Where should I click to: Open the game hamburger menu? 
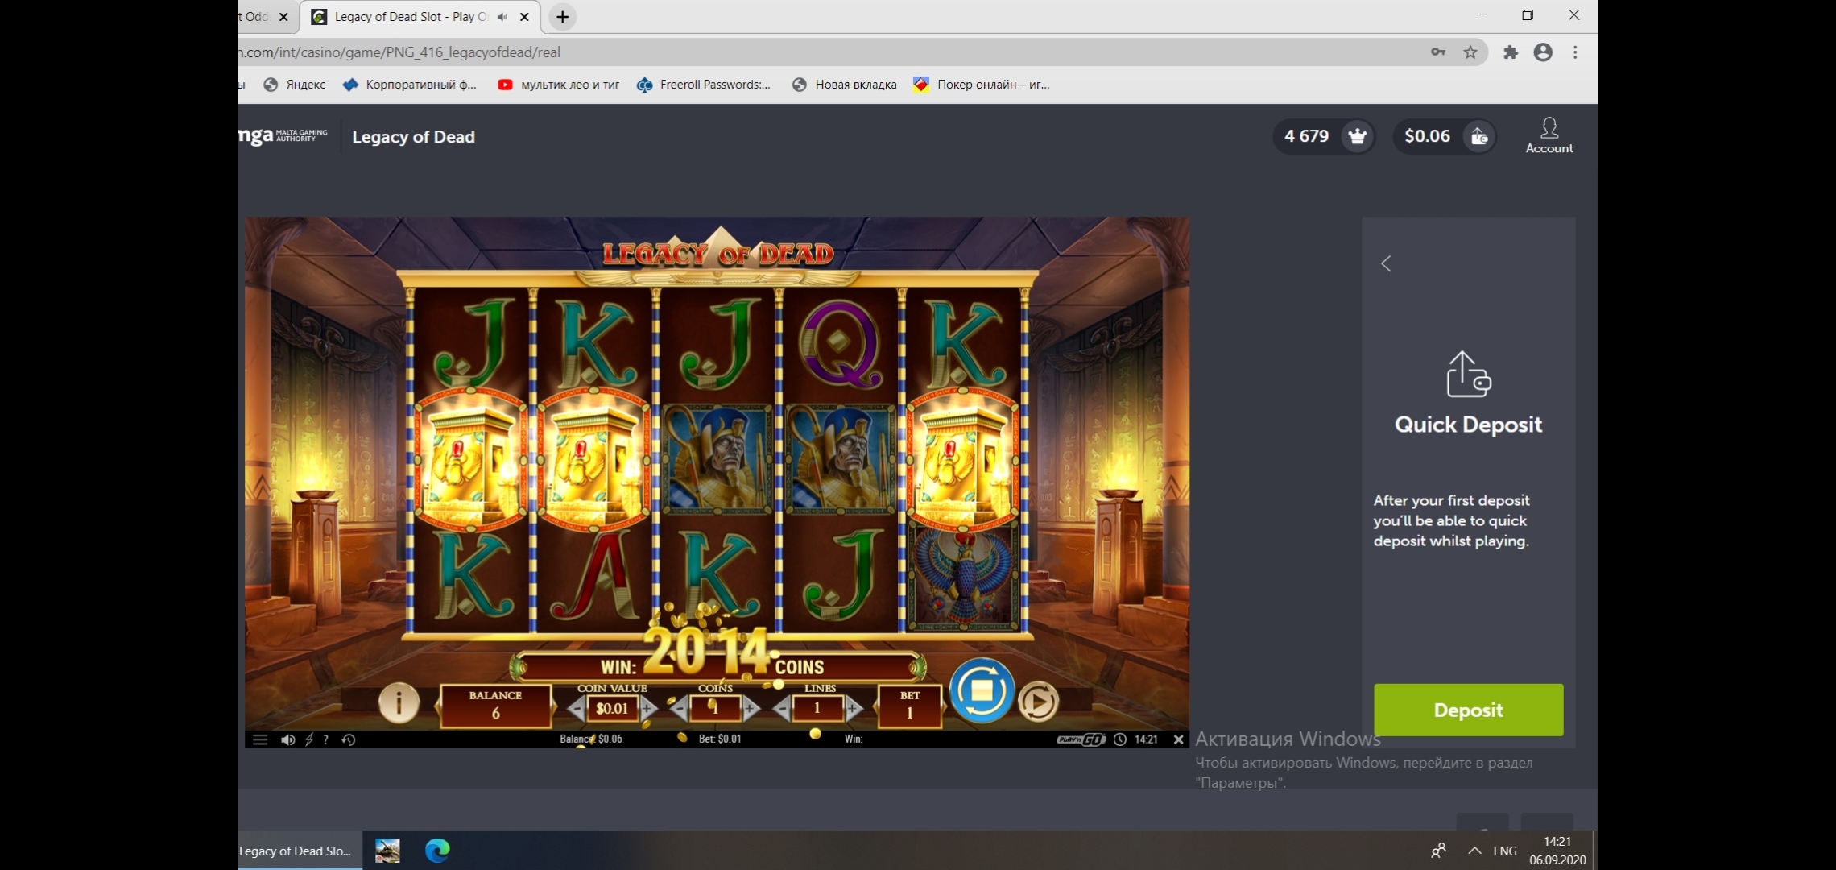click(259, 739)
